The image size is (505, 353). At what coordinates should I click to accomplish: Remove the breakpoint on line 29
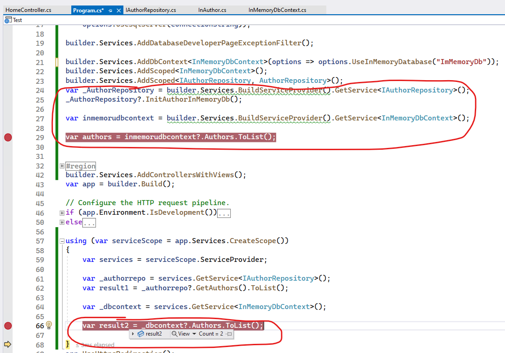[8, 137]
